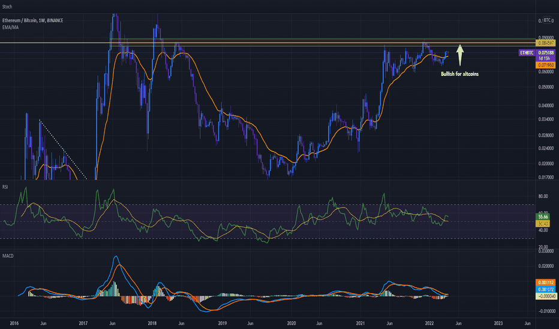559x329 pixels.
Task: Click the orange MACD value 0.001112
Action: pyautogui.click(x=546, y=282)
